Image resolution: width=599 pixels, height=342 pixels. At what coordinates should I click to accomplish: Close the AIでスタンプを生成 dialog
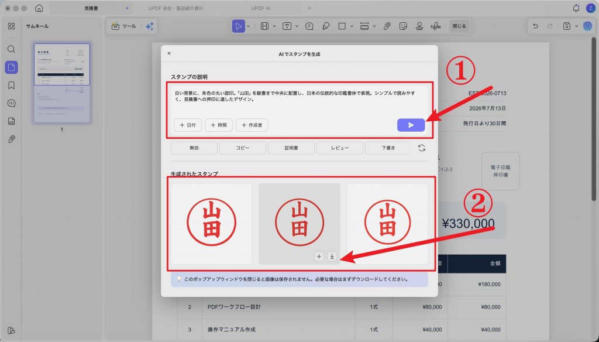(169, 53)
